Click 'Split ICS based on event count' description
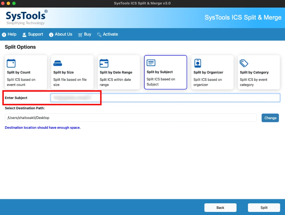285x215 pixels. pyautogui.click(x=21, y=82)
